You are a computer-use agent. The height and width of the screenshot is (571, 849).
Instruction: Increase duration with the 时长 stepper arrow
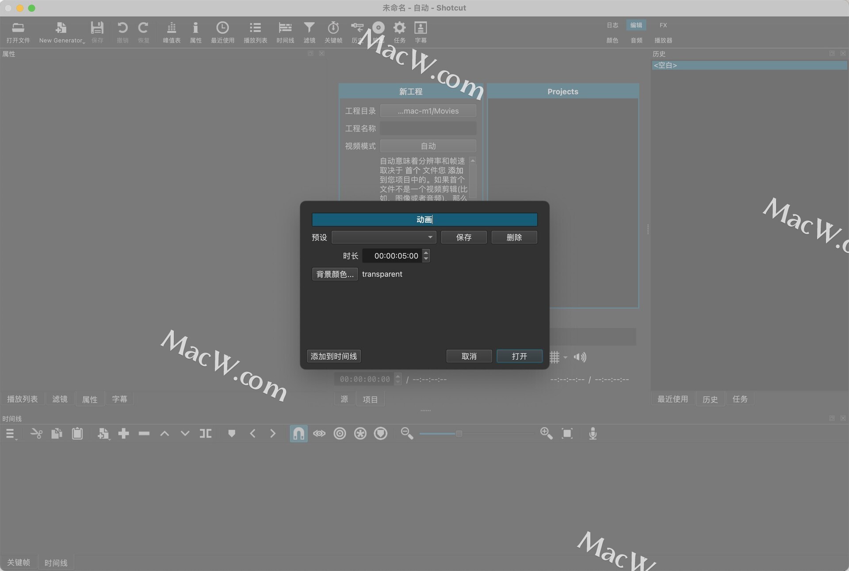click(426, 253)
